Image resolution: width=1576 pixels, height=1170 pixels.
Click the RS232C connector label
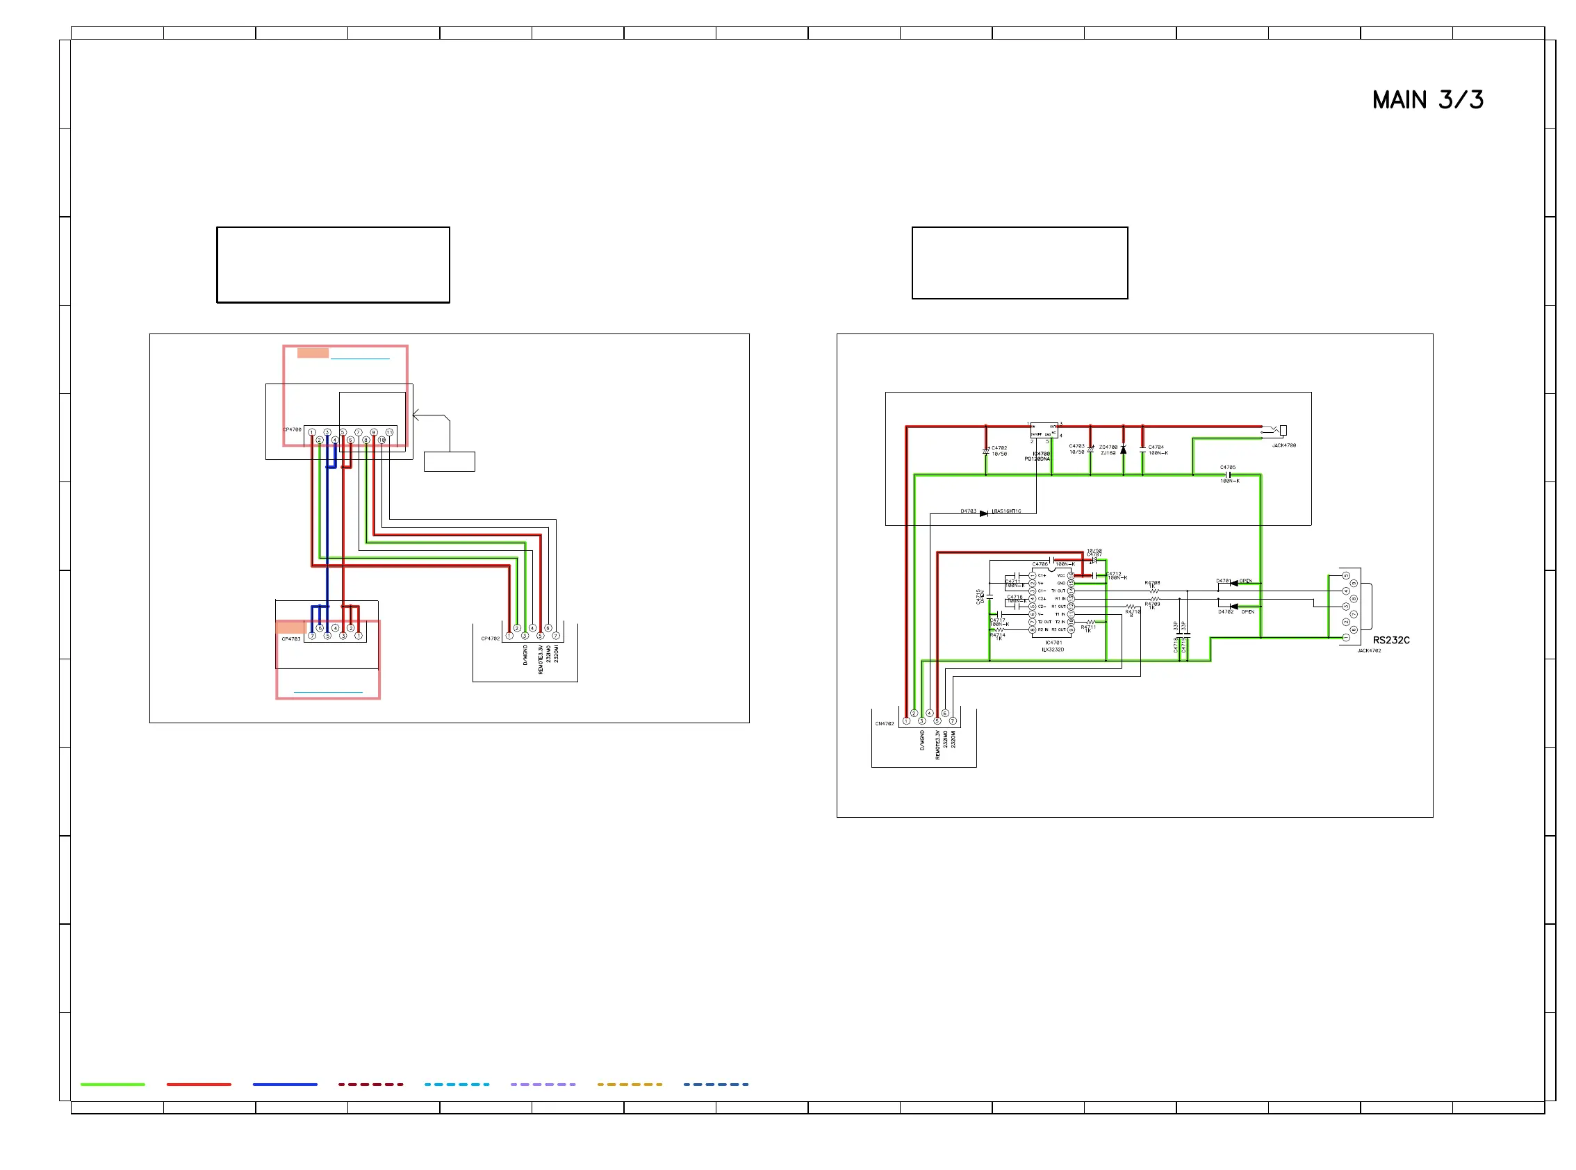1390,641
